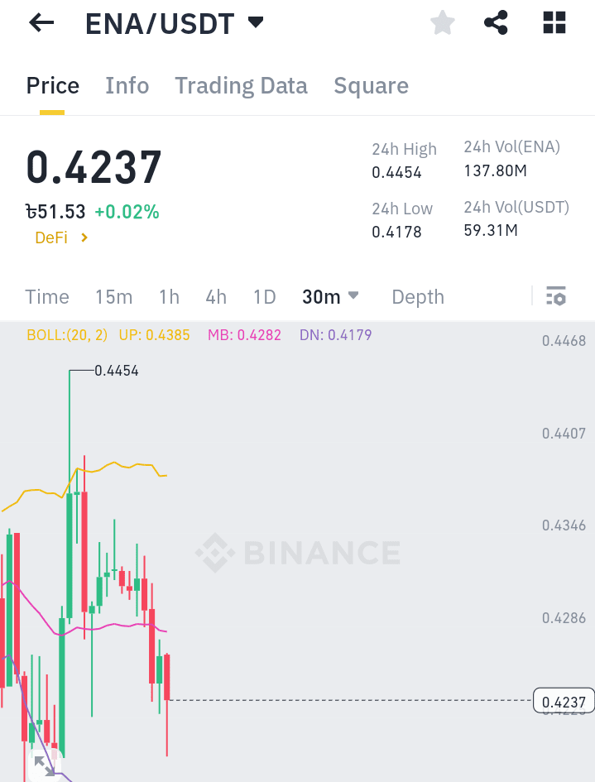The height and width of the screenshot is (782, 595).
Task: Select the Info tab
Action: [127, 85]
